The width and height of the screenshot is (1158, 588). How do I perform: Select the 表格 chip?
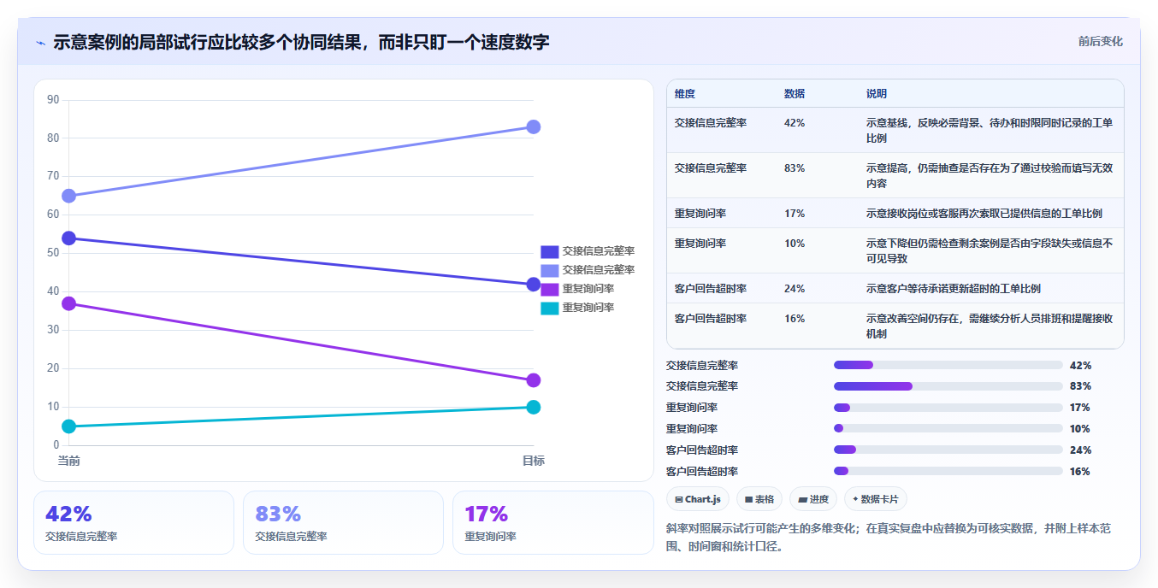[x=759, y=499]
